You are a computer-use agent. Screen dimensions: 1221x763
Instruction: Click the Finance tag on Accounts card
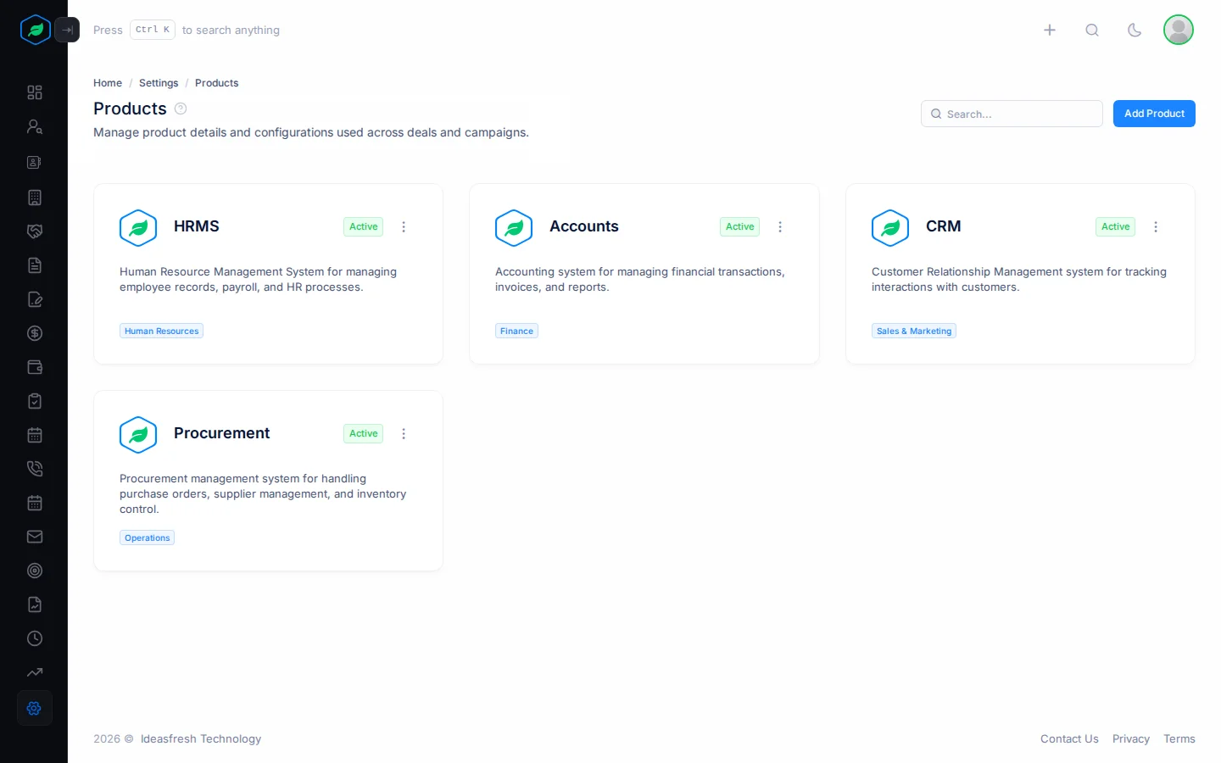pyautogui.click(x=517, y=331)
